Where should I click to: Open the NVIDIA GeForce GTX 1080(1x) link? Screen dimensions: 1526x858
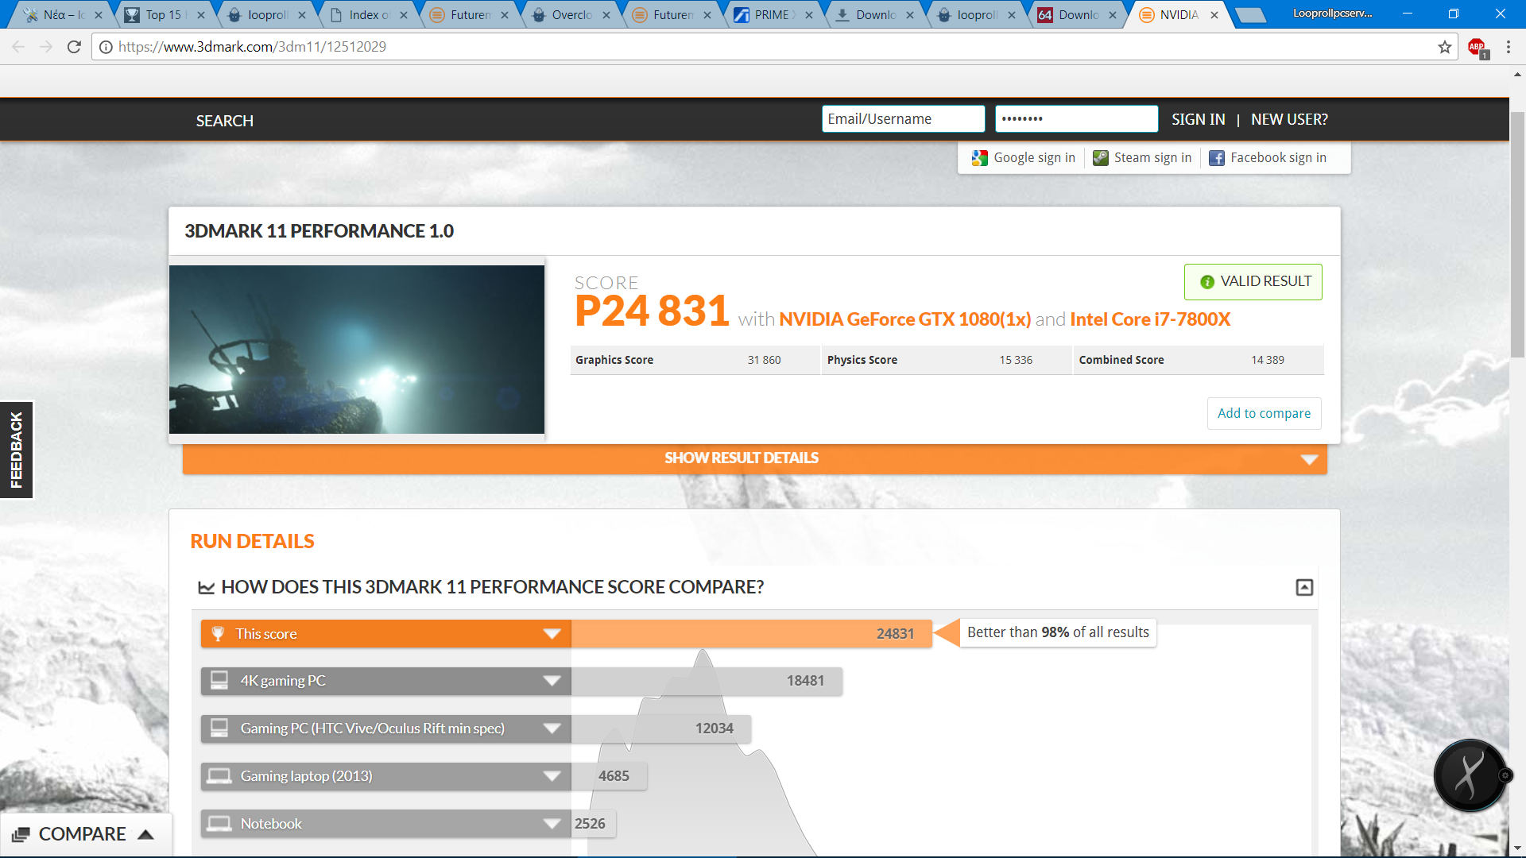tap(904, 319)
